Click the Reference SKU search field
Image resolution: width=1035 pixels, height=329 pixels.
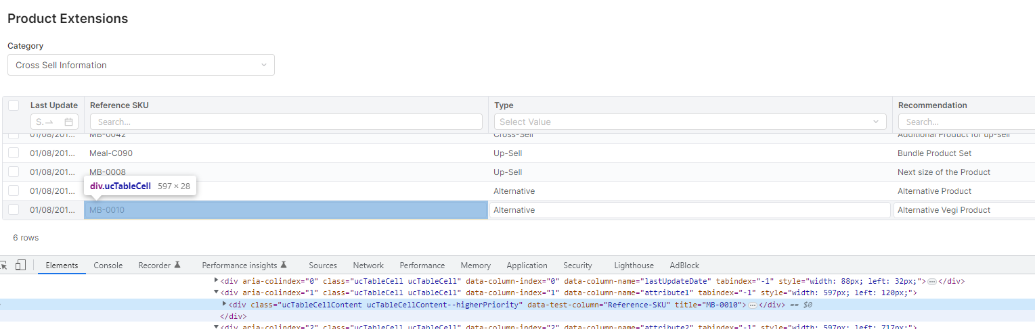point(286,122)
